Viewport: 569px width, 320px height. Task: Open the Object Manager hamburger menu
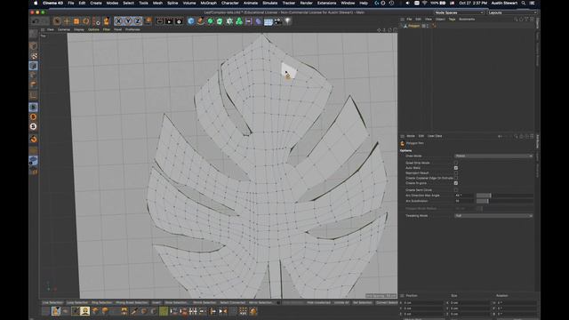click(x=402, y=20)
